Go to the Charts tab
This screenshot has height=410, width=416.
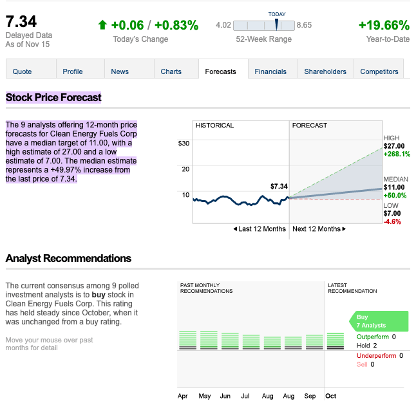click(x=171, y=71)
